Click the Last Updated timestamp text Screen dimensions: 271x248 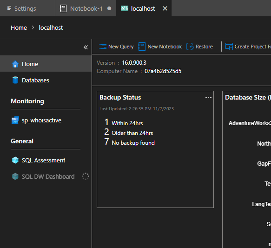137,109
